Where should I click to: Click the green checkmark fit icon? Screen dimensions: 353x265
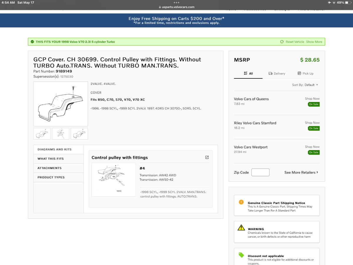tap(32, 42)
